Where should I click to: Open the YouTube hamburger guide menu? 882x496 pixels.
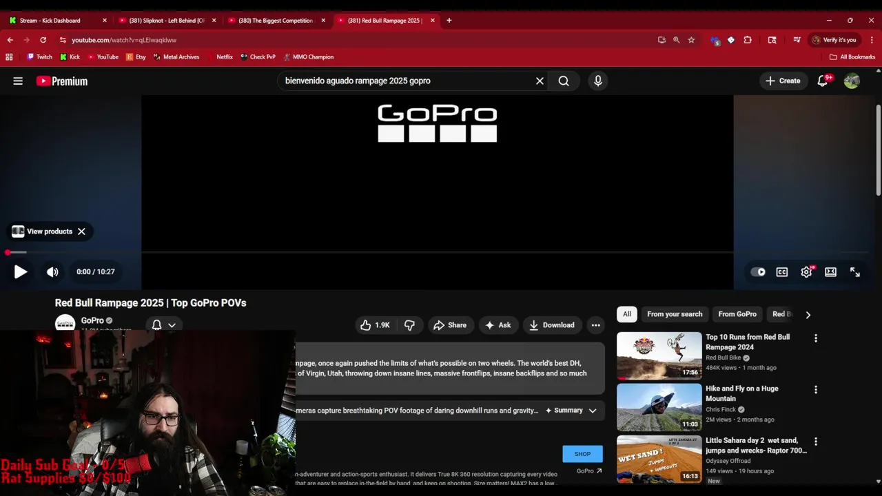point(18,81)
